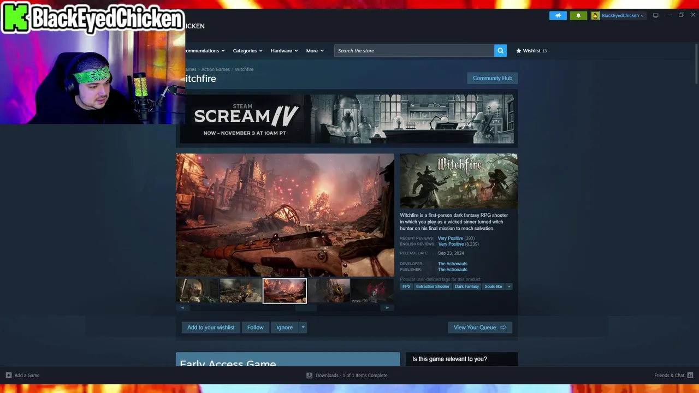699x393 pixels.
Task: Select the FPS tag
Action: (406, 287)
